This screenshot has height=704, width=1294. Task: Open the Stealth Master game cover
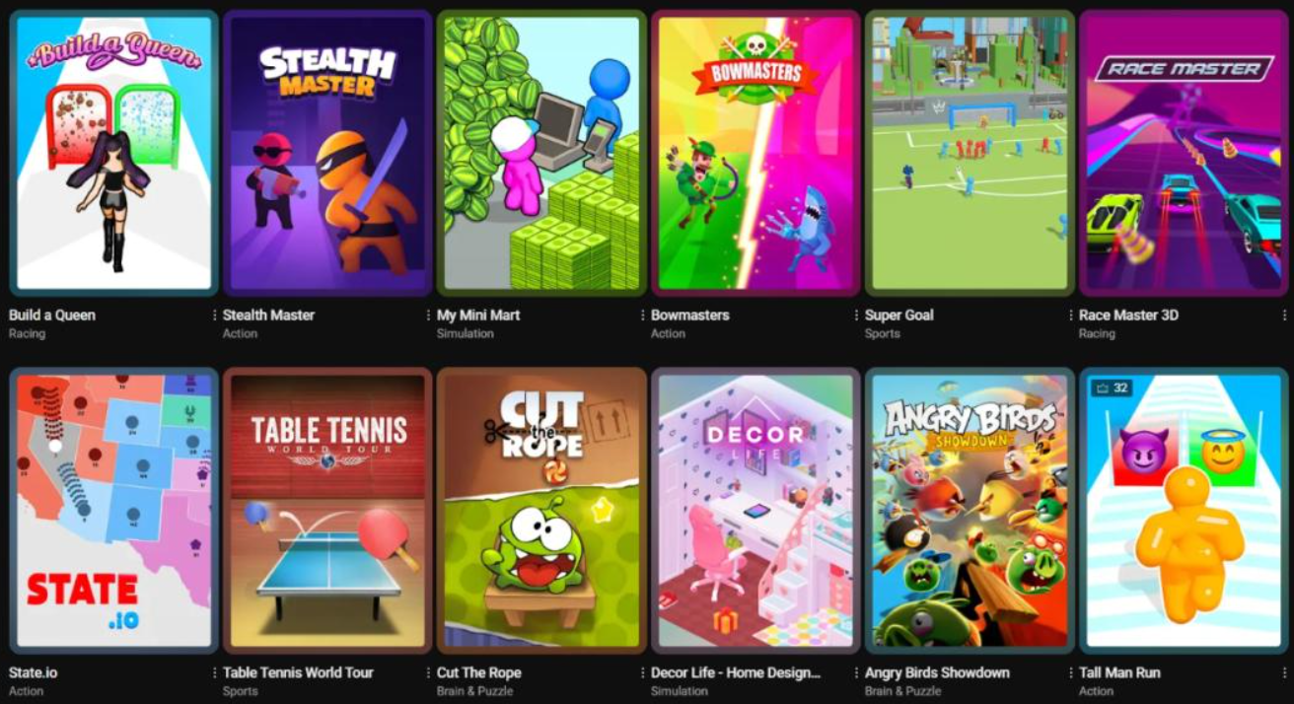click(327, 153)
